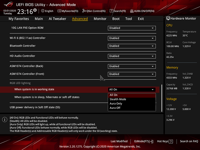This screenshot has height=150, width=200.
Task: Open Qfan Control(F6) fan icon
Action: (84, 11)
